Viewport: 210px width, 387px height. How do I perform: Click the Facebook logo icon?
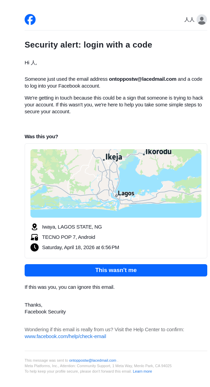(30, 20)
